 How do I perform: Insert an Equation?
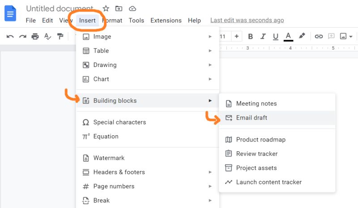point(148,137)
